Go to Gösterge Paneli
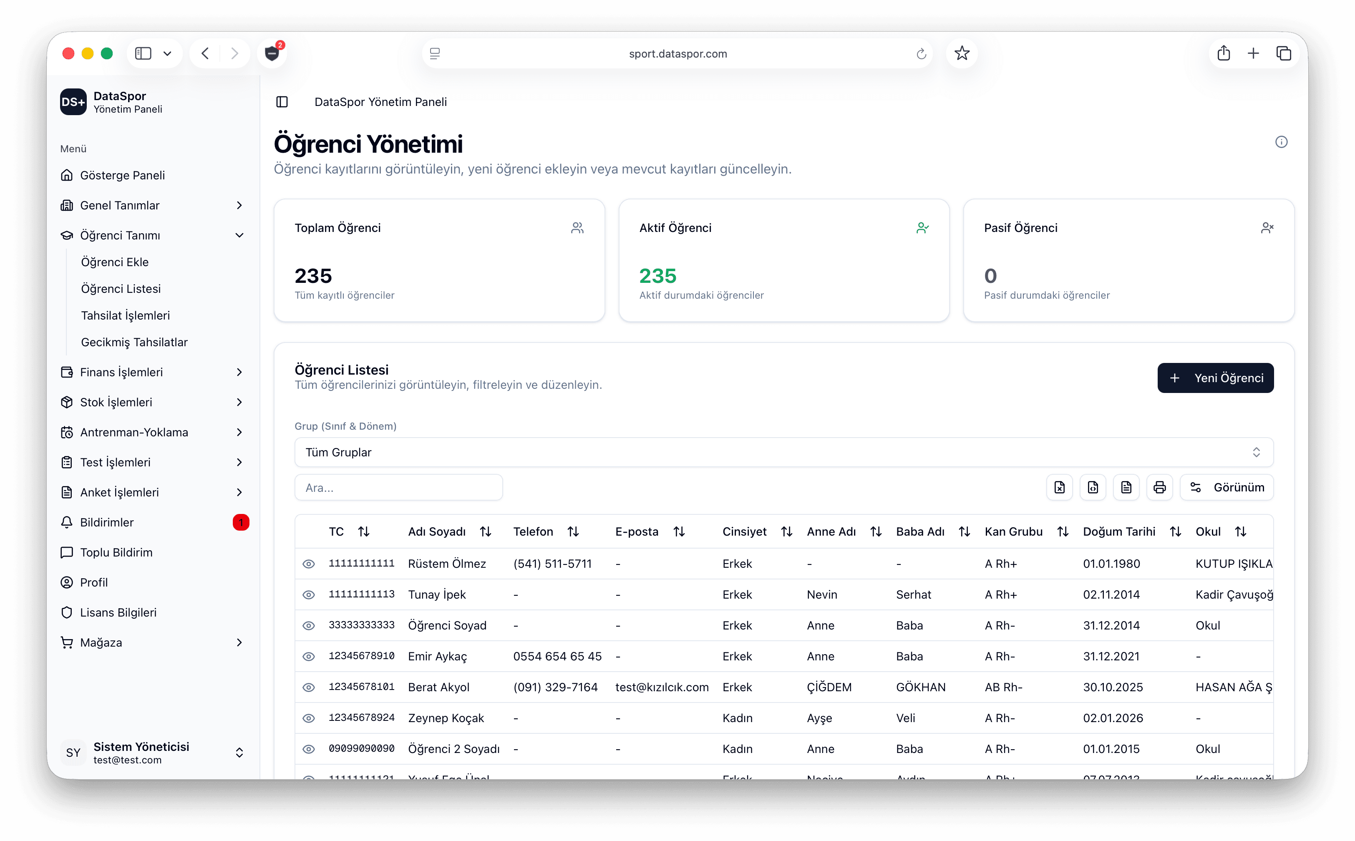 point(122,175)
